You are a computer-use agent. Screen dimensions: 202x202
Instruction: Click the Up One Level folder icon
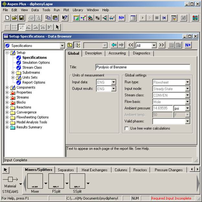coord(70,45)
